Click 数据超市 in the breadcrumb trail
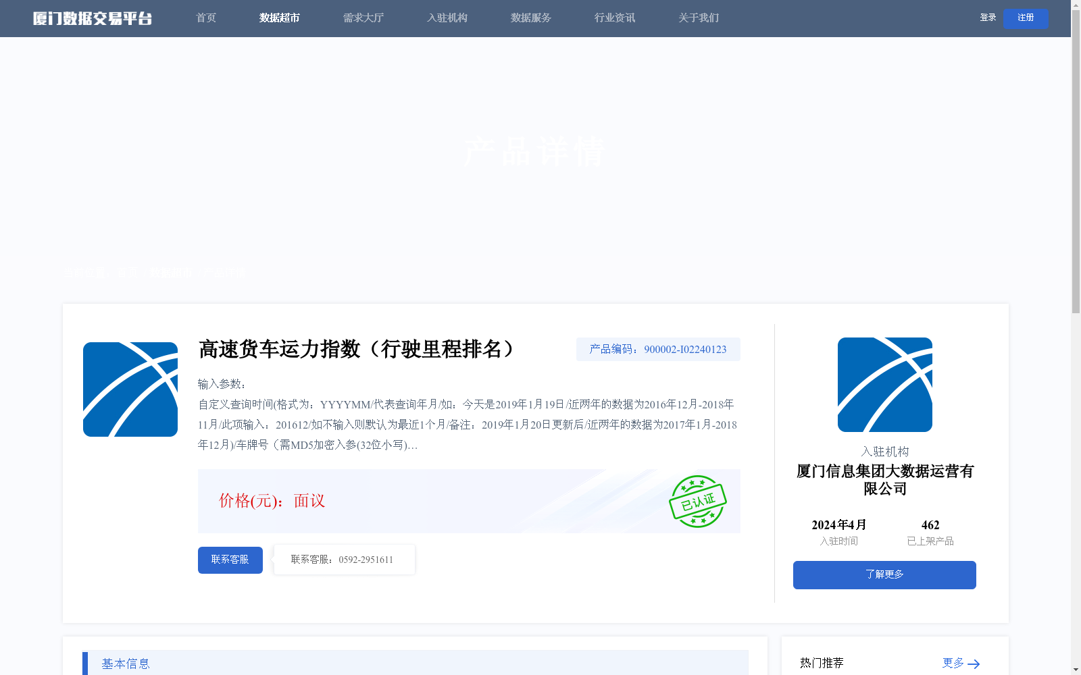1081x675 pixels. coord(171,273)
